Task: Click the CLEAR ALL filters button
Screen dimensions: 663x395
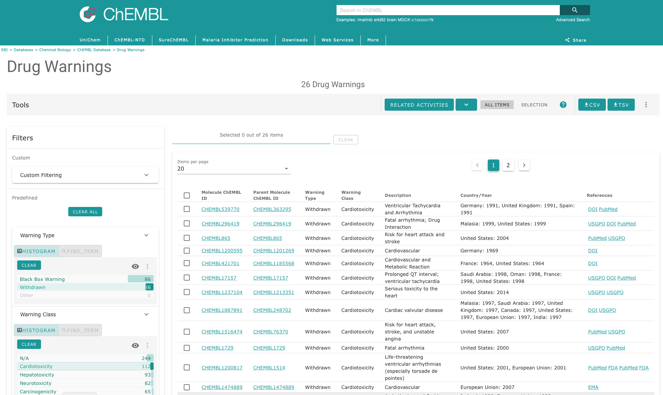Action: pyautogui.click(x=85, y=212)
